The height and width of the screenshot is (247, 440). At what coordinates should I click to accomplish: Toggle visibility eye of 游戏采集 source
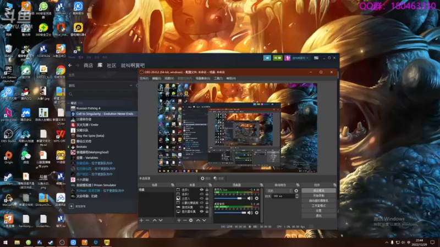[201, 207]
